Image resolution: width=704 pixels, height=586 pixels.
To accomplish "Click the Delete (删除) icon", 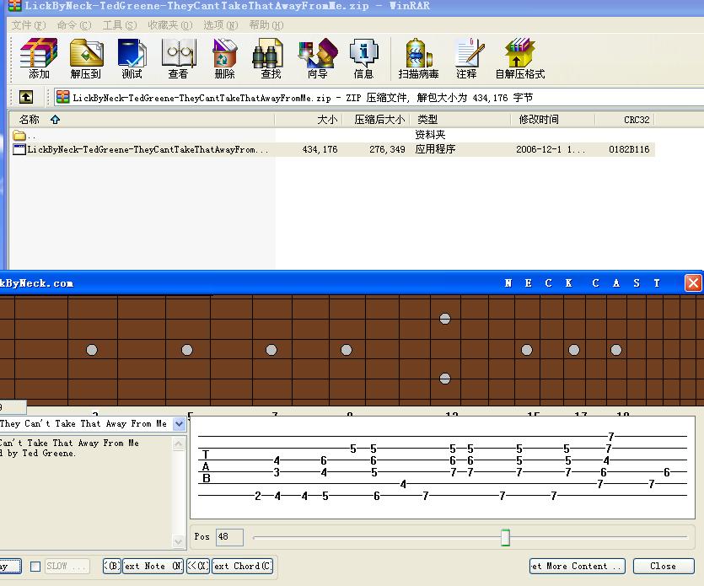I will [x=225, y=59].
